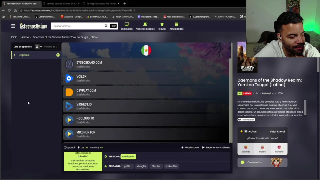Rate the anime as Increible
320x180 pixels.
[x=279, y=149]
